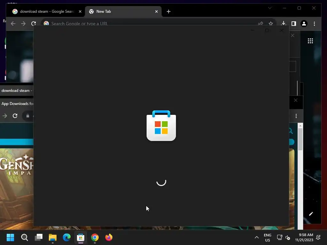This screenshot has width=327, height=245.
Task: Launch Firefox from taskbar
Action: click(x=109, y=237)
